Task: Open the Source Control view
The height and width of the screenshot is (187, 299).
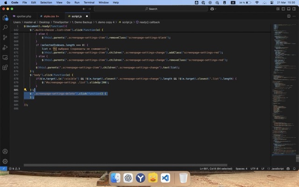Action: pyautogui.click(x=5, y=37)
